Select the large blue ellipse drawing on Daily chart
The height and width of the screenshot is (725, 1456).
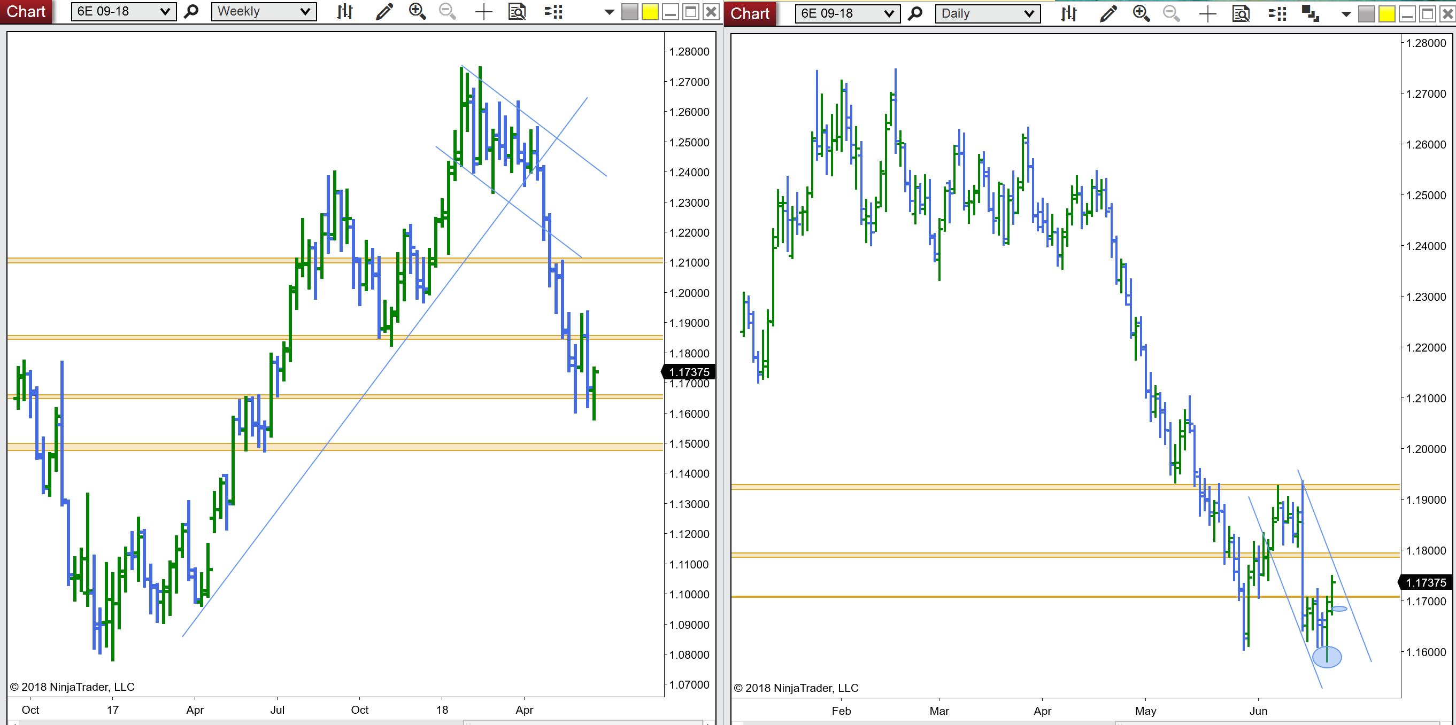coord(1327,657)
